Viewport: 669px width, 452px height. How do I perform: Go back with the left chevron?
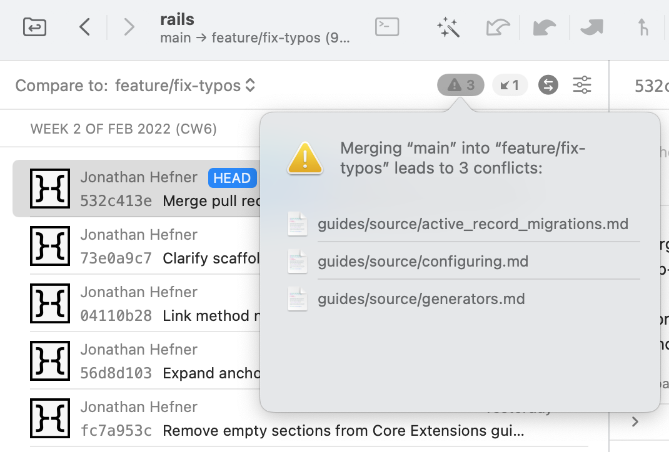(x=85, y=27)
